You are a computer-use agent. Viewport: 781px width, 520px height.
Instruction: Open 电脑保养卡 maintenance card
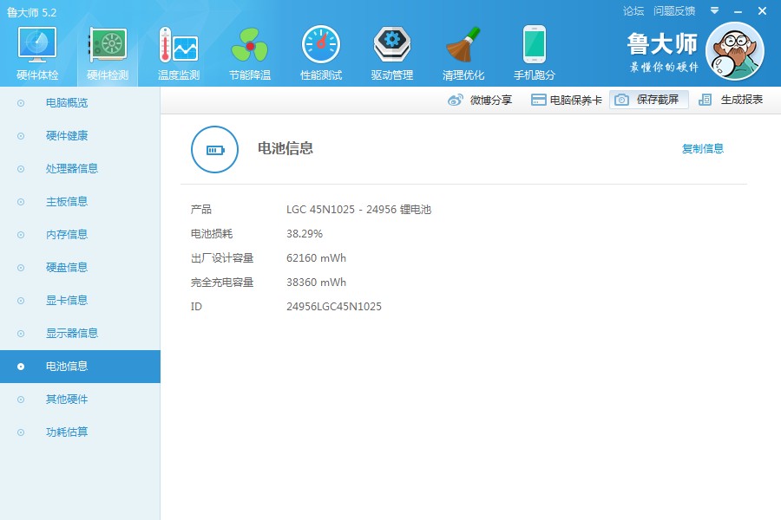pos(566,100)
